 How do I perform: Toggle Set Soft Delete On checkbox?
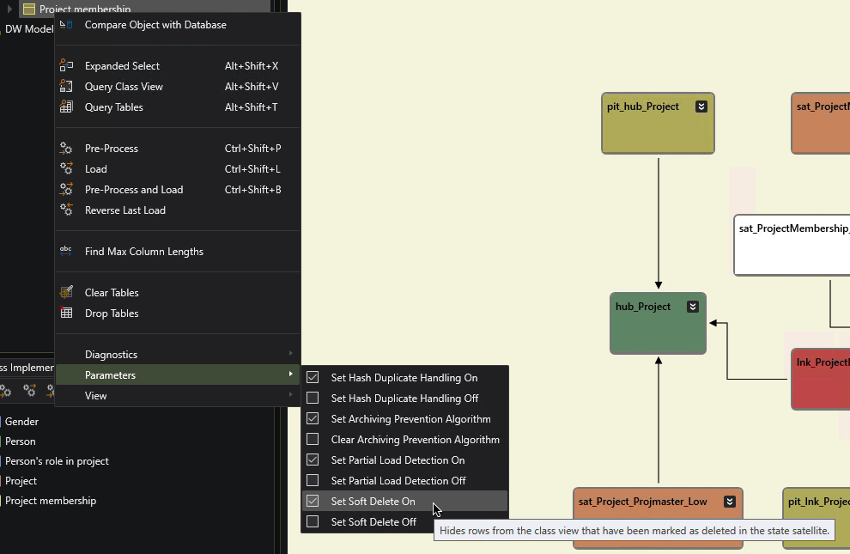pos(313,502)
